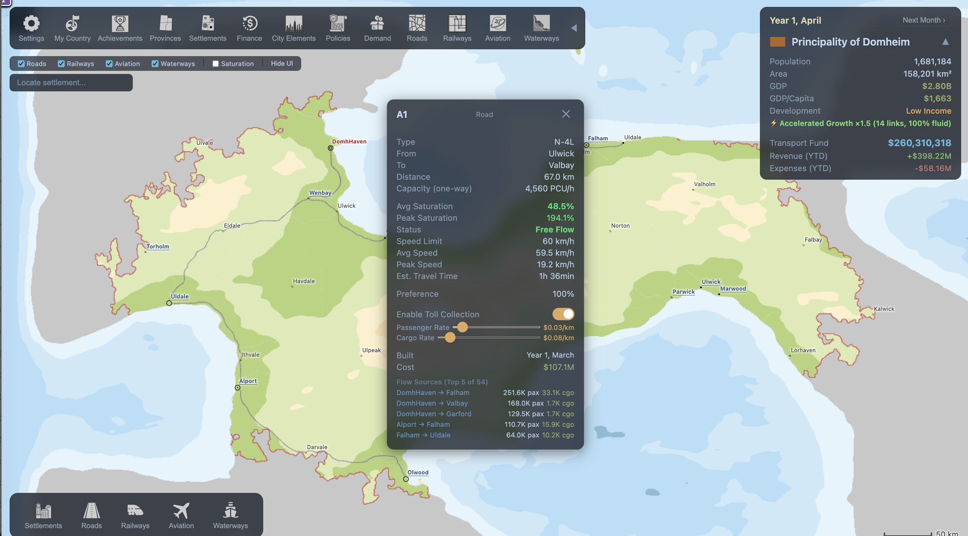
Task: Open the Provinces panel icon
Action: [x=165, y=24]
